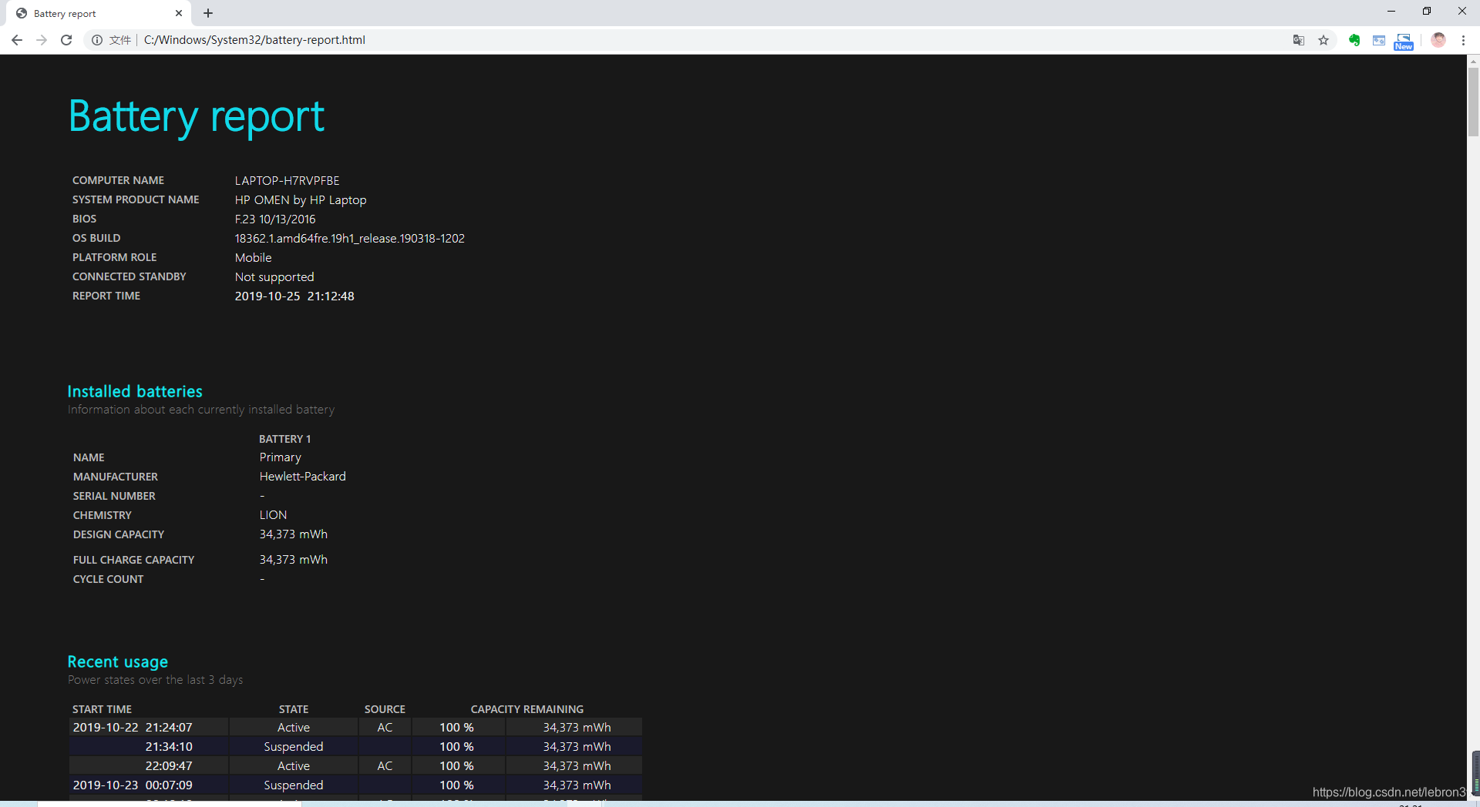This screenshot has height=807, width=1480.
Task: Reload the battery report page
Action: pyautogui.click(x=66, y=40)
